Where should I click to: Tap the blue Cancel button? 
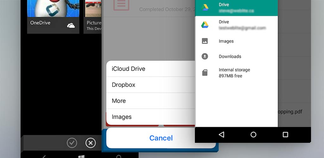click(x=161, y=138)
